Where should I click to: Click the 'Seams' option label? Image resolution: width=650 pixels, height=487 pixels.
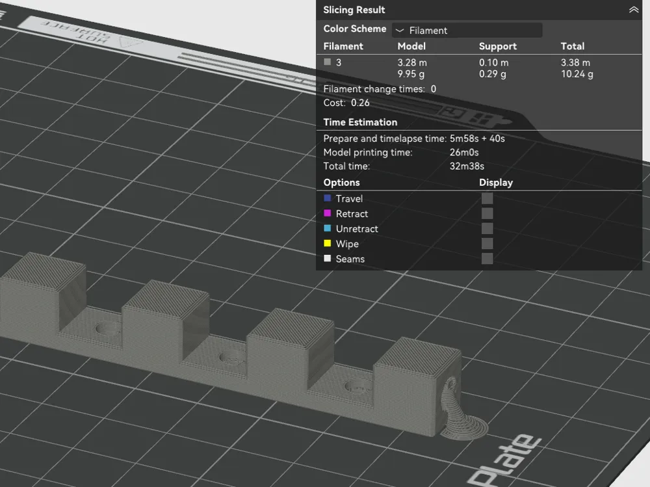[x=350, y=259]
